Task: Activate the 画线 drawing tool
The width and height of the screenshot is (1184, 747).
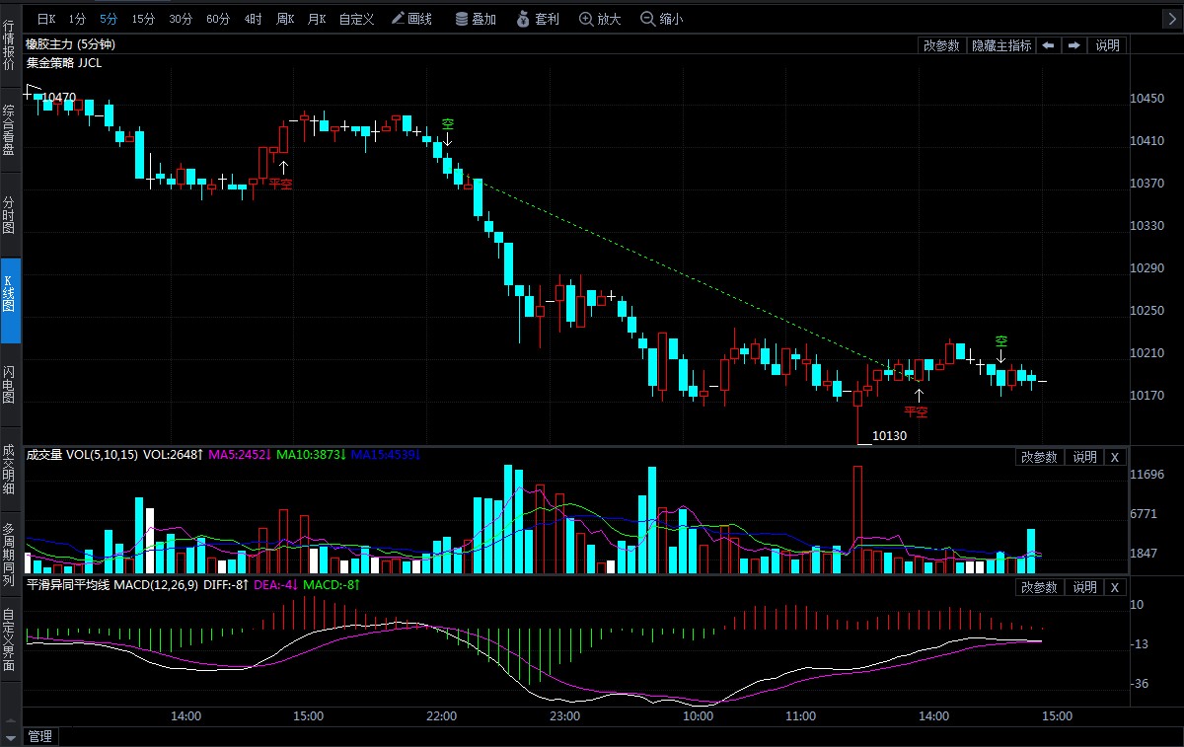Action: (412, 19)
